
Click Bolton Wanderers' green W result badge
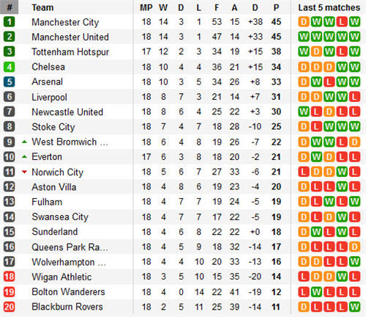point(316,292)
